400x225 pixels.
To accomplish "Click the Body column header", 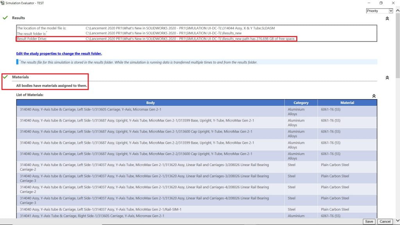I will (x=150, y=103).
